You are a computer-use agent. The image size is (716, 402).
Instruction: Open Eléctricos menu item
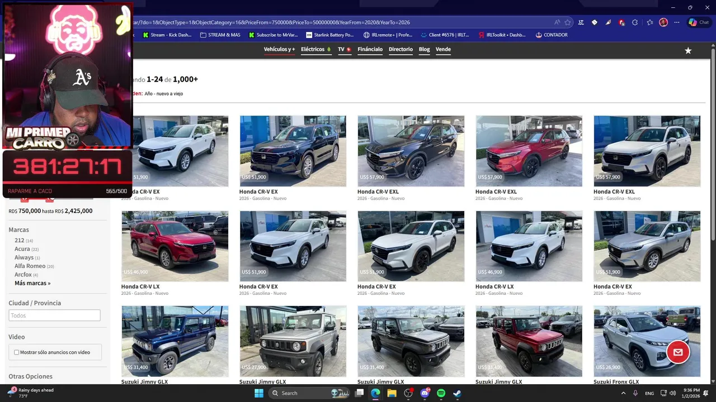point(316,49)
